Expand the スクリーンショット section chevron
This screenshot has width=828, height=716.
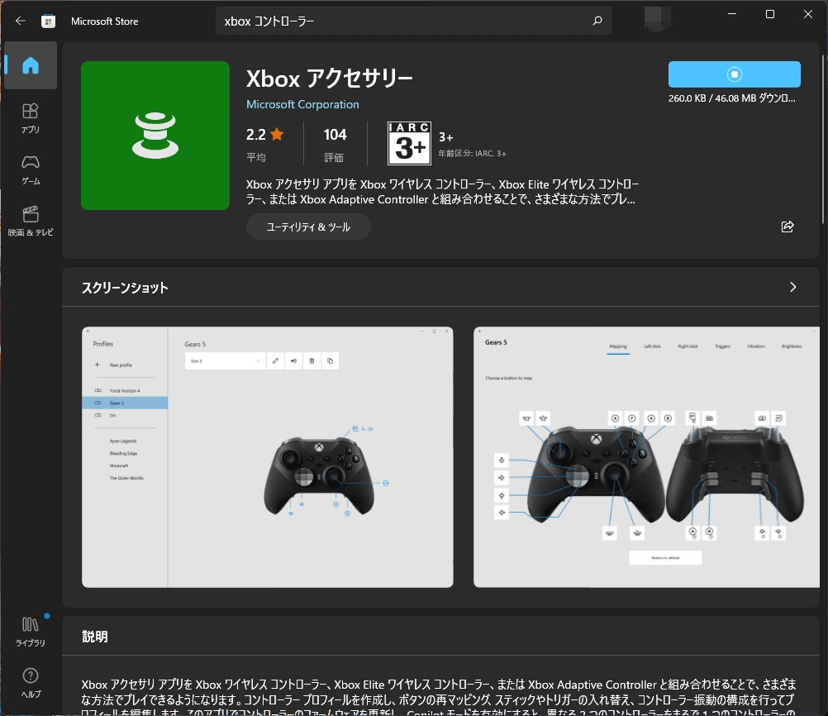pyautogui.click(x=792, y=287)
